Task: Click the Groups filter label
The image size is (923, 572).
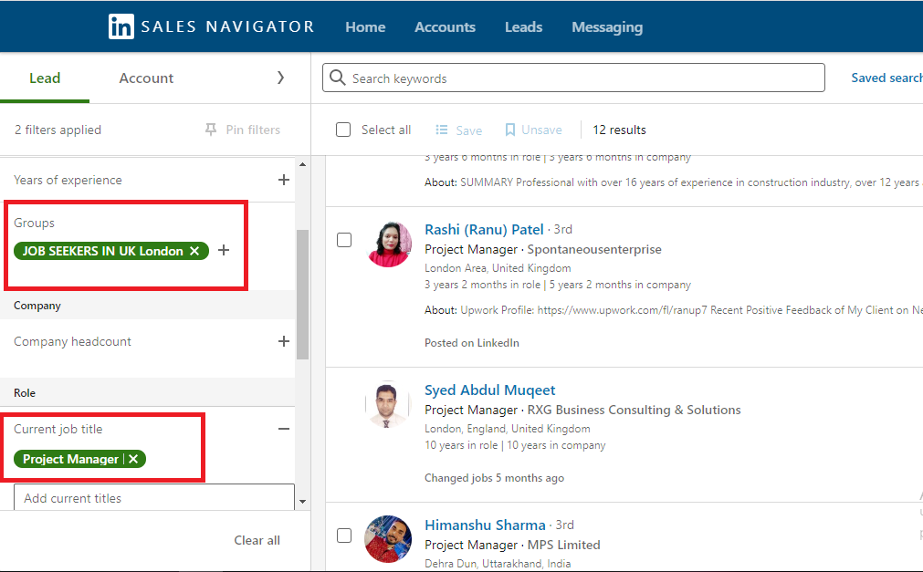Action: tap(34, 223)
